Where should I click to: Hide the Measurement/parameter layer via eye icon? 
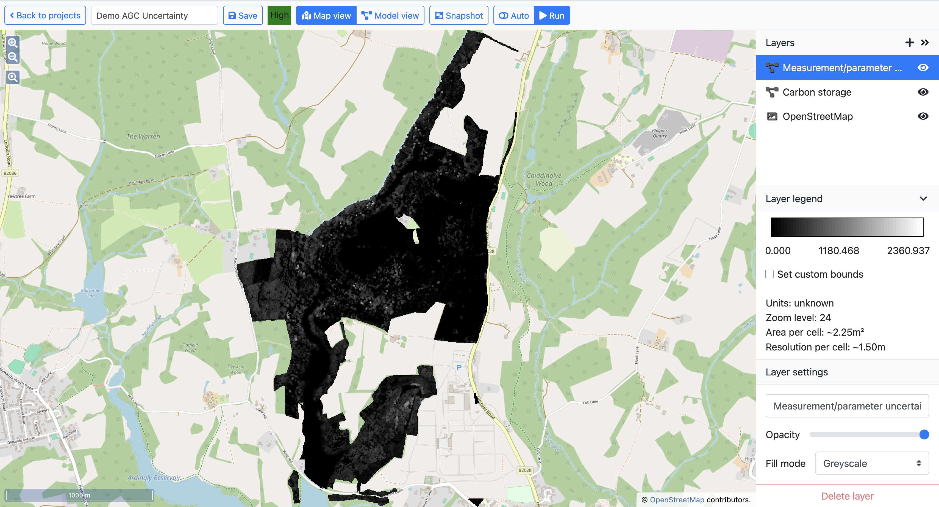click(923, 68)
